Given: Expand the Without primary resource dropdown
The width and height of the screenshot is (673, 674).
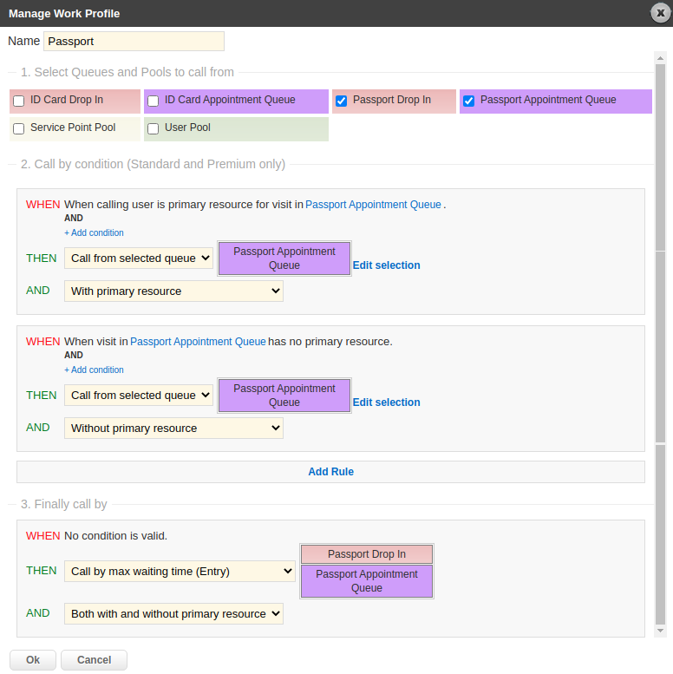Looking at the screenshot, I should (x=173, y=429).
